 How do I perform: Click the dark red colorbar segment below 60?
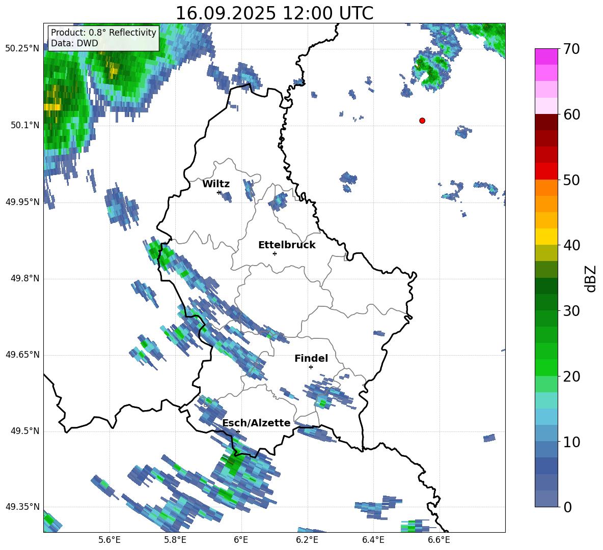point(546,122)
